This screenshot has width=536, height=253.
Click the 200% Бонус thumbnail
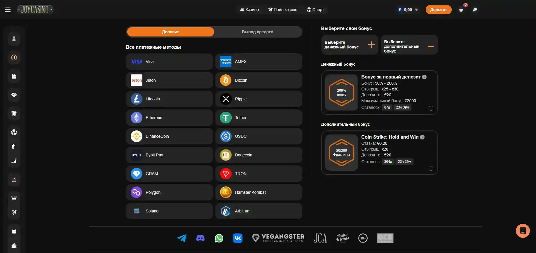(x=342, y=93)
